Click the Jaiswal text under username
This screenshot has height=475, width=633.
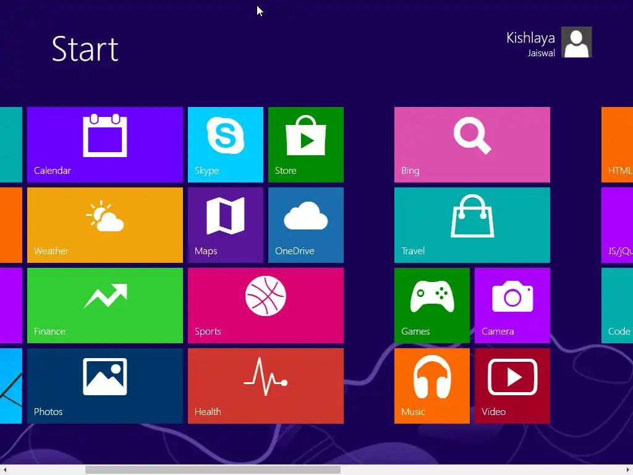tap(541, 53)
